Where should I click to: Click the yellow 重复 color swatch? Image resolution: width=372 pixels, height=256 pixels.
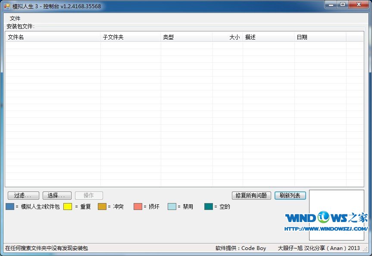point(68,207)
